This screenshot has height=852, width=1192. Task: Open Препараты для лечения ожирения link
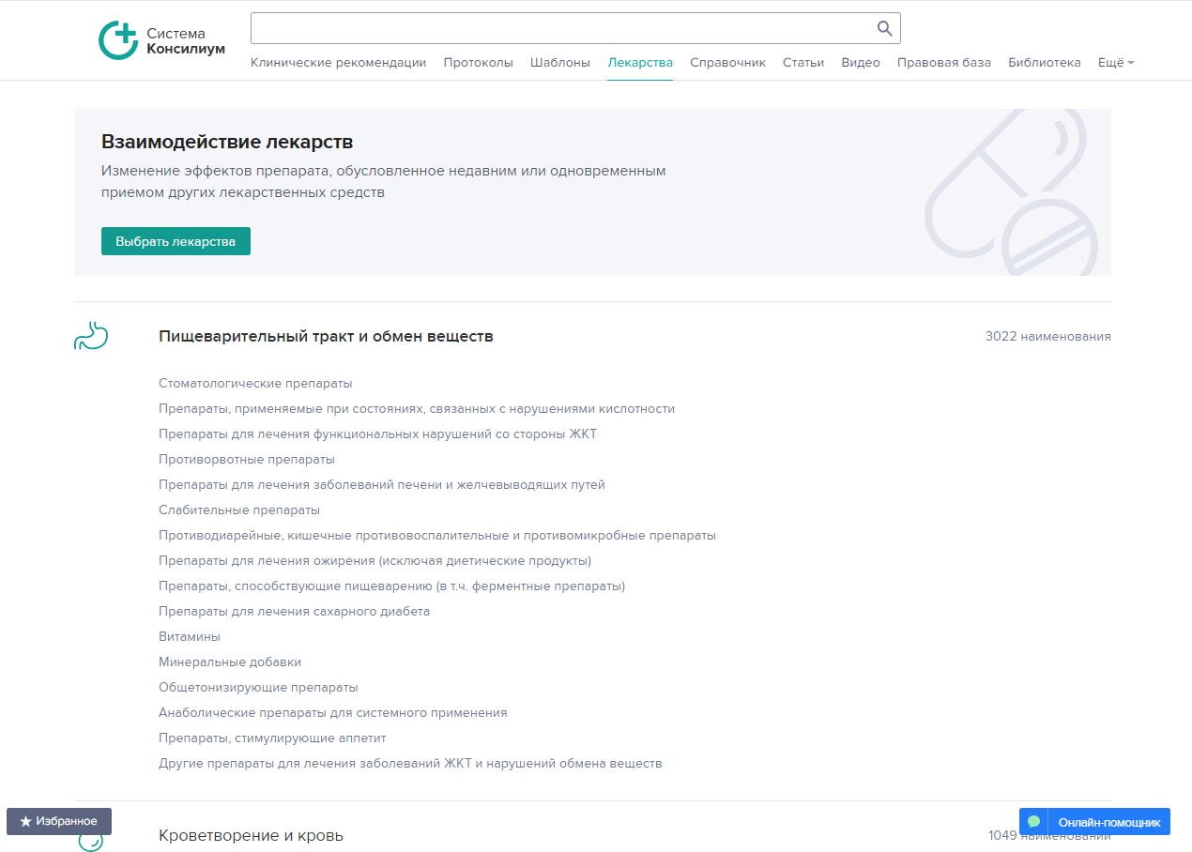[374, 561]
